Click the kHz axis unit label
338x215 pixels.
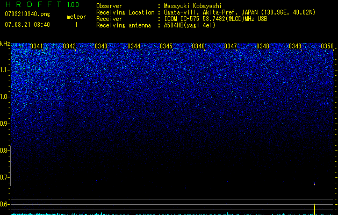point(5,44)
